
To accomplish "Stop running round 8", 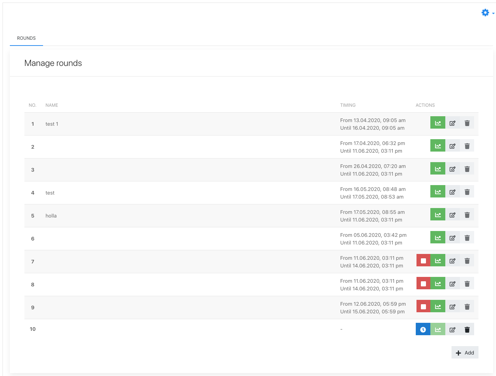I will 423,283.
